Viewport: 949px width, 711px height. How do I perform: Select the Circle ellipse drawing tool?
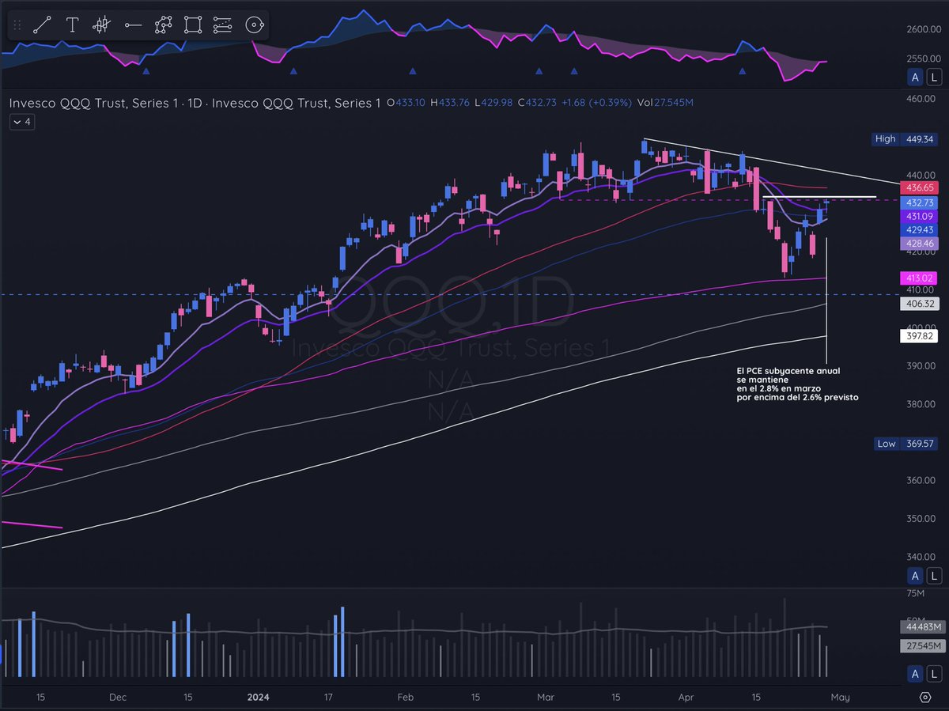click(252, 25)
